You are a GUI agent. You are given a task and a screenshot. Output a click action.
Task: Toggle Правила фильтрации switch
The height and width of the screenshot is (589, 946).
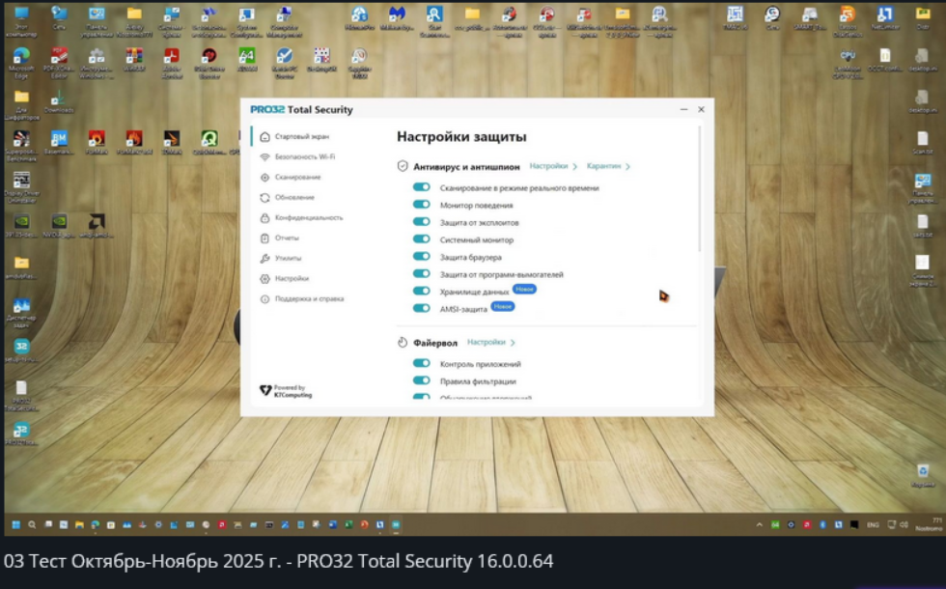coord(421,380)
